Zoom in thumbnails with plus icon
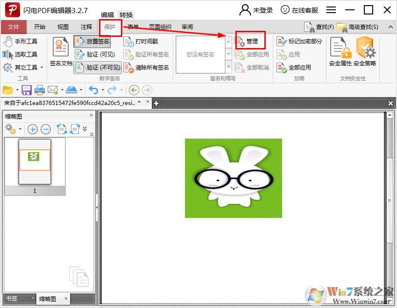 [32, 129]
